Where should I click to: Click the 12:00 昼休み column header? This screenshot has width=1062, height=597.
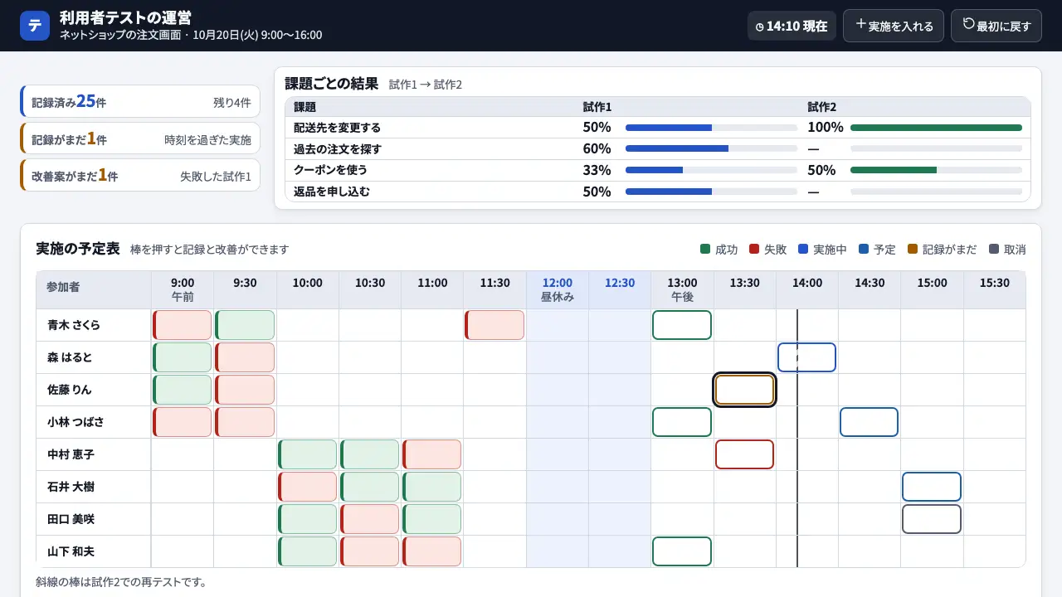pos(558,289)
